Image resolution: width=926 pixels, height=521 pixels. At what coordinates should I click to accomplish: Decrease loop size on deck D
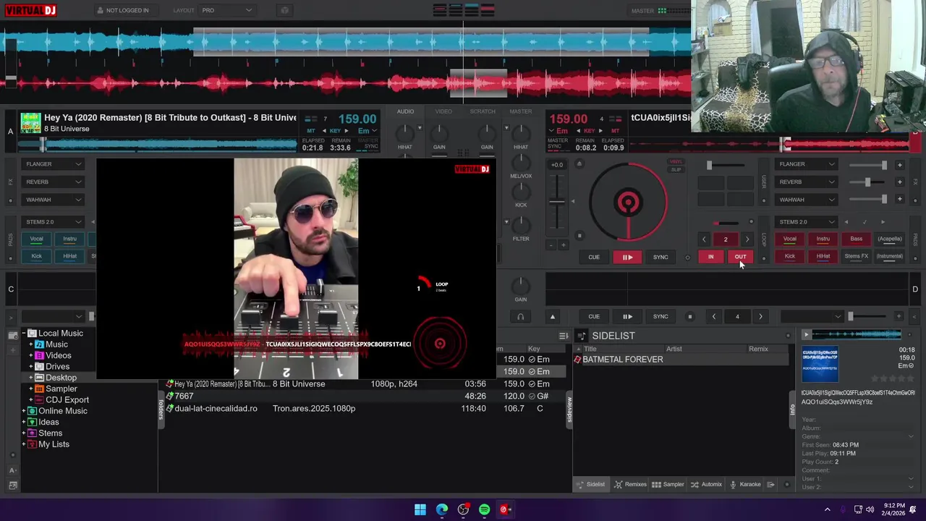click(714, 316)
